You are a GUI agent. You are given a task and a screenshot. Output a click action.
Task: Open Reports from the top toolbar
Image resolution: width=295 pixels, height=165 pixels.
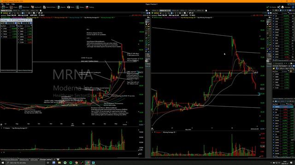click(x=61, y=7)
